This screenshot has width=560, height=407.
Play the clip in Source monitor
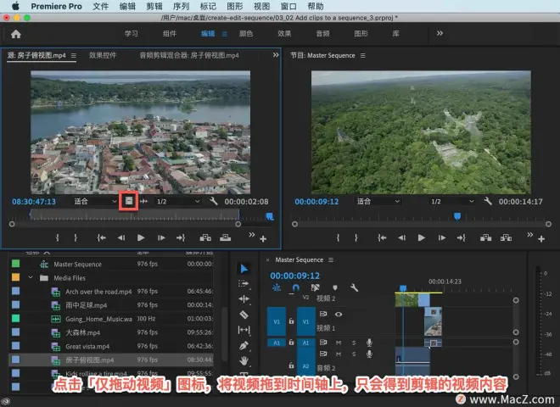(x=141, y=237)
